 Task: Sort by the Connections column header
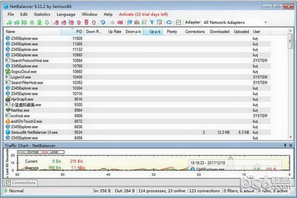[x=195, y=32]
